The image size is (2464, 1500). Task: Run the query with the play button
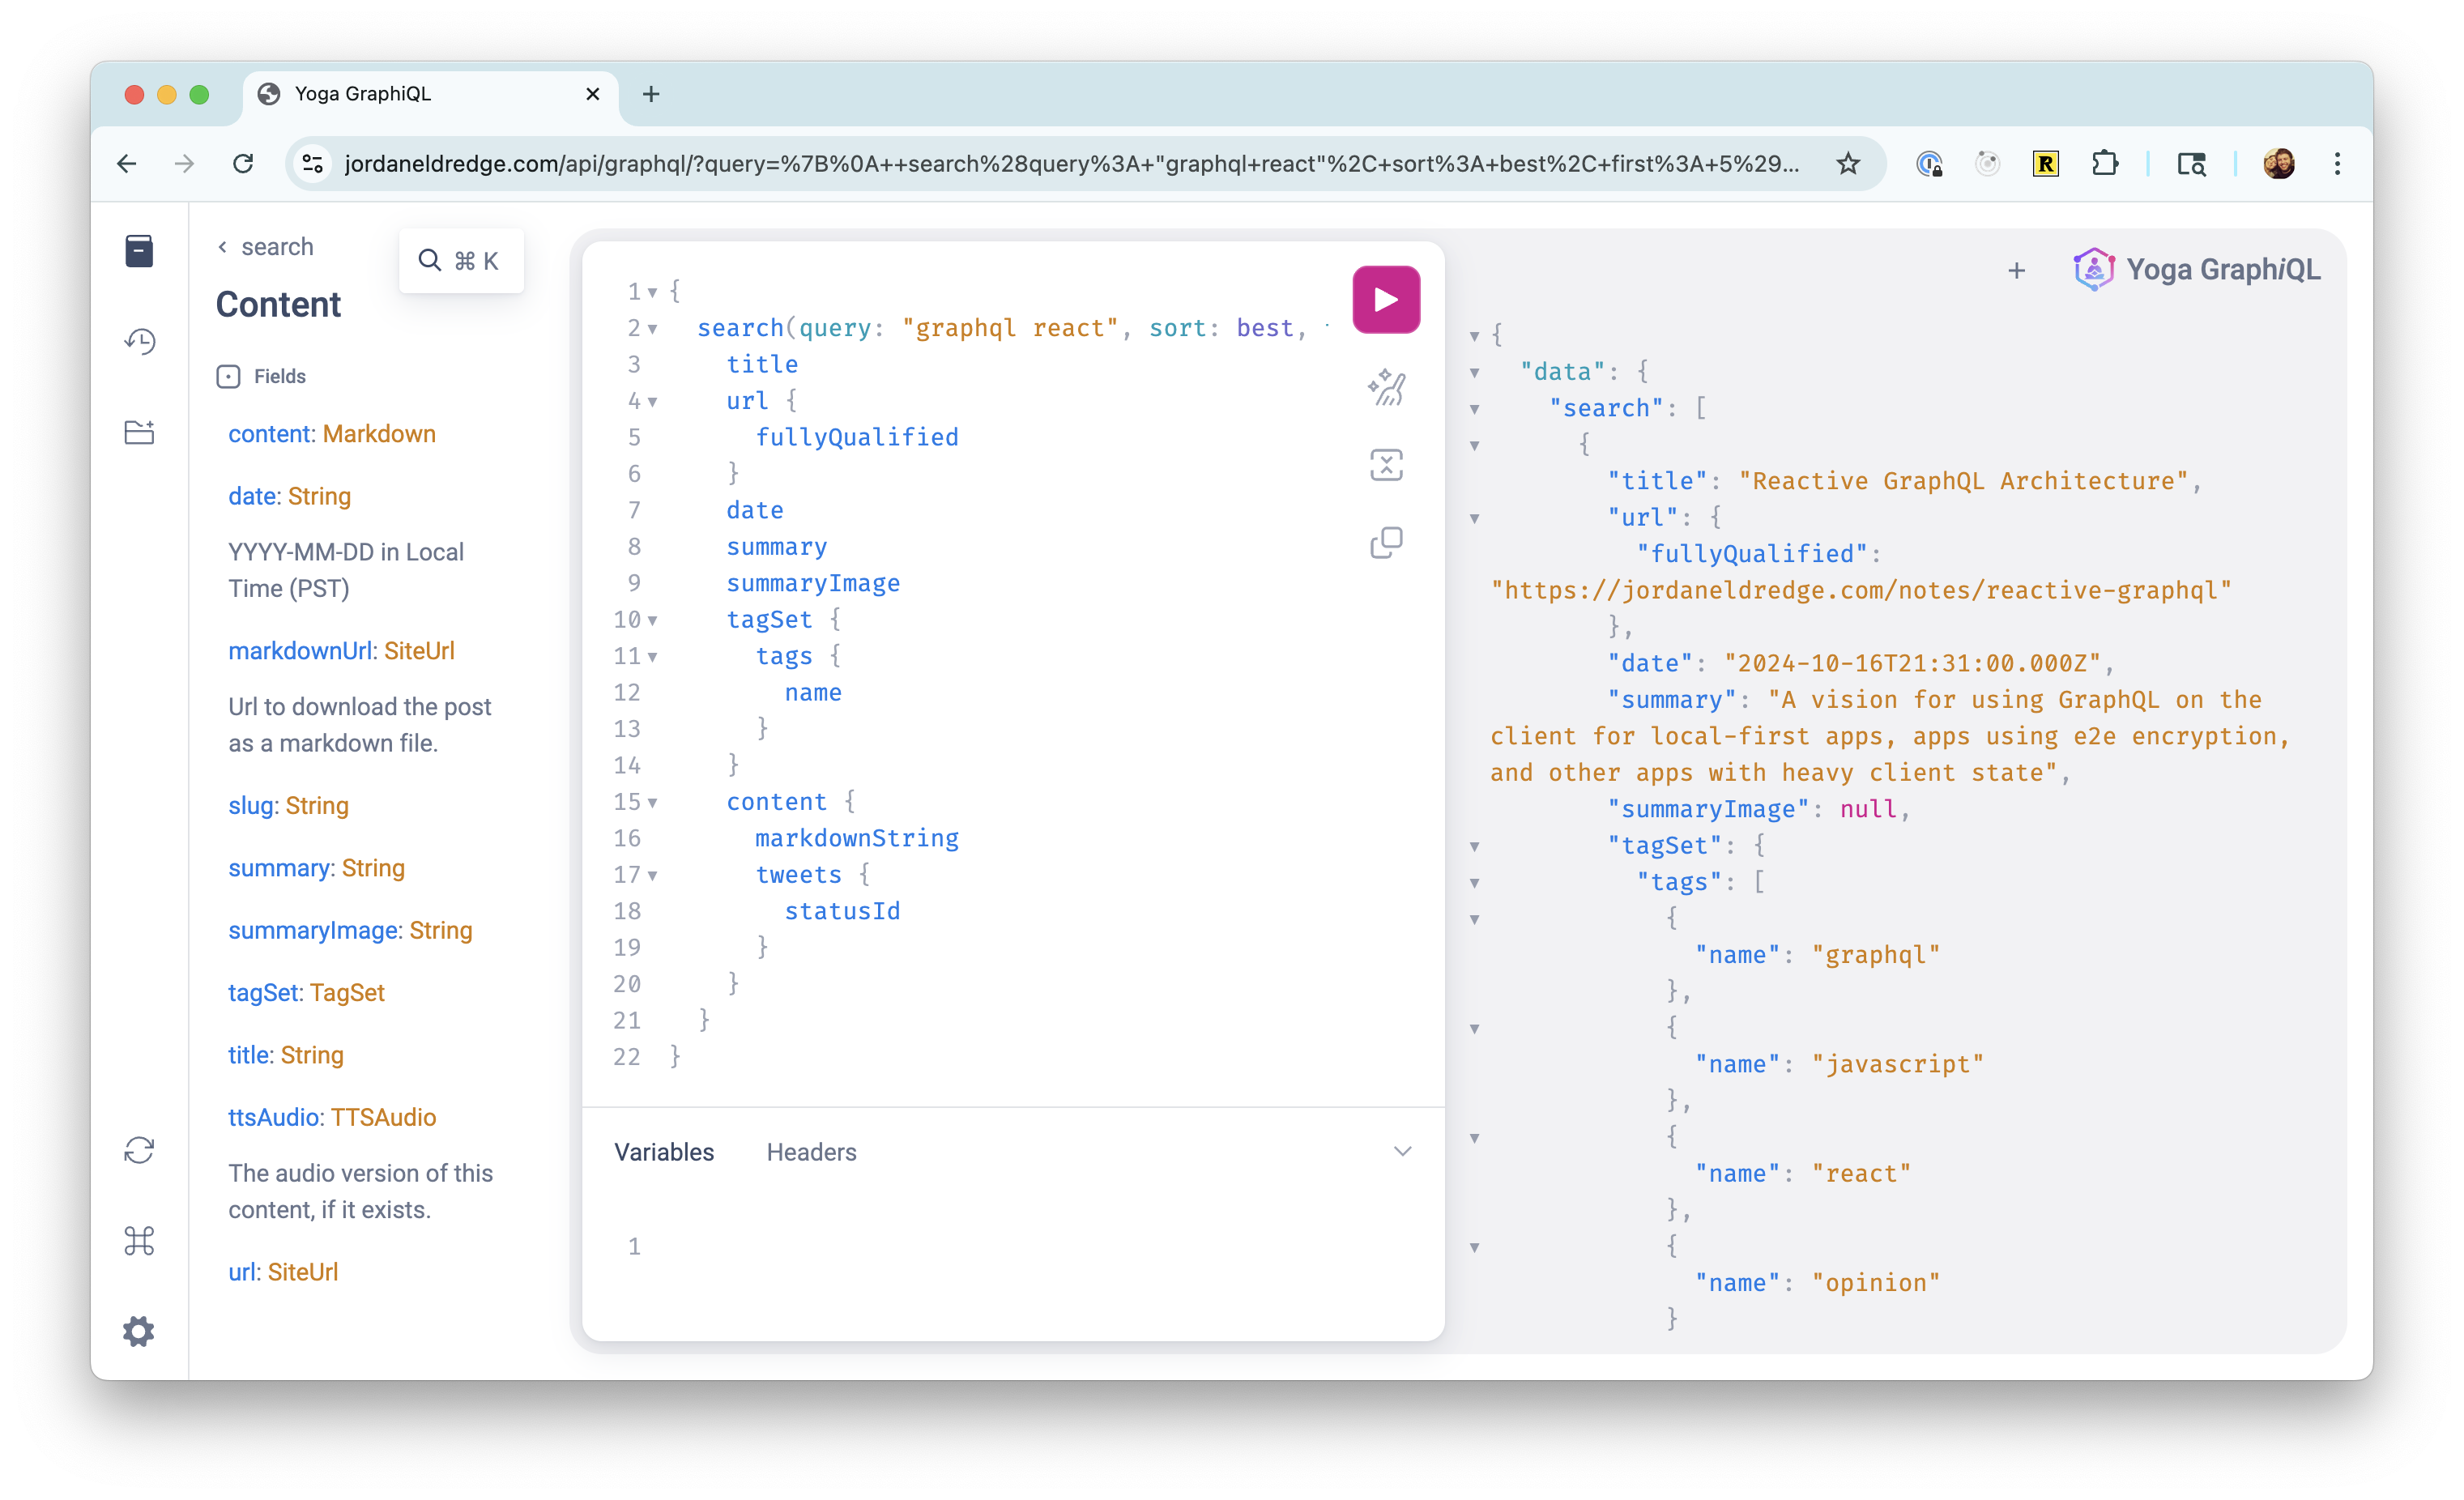pos(1386,299)
